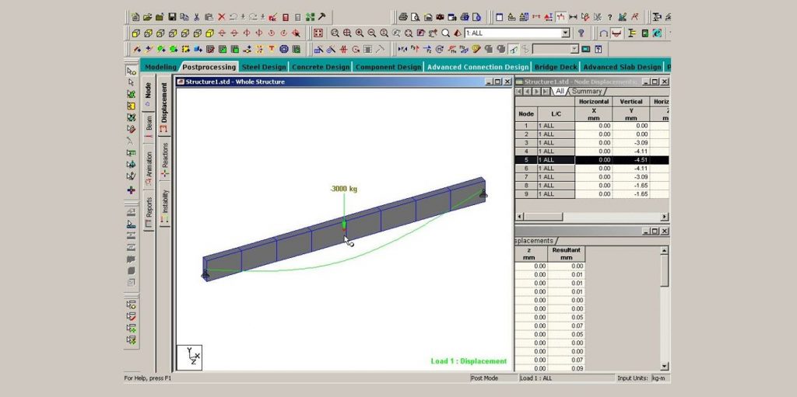The image size is (797, 397).
Task: Toggle the pressed icon left of the greyed combo box
Action: [x=514, y=49]
